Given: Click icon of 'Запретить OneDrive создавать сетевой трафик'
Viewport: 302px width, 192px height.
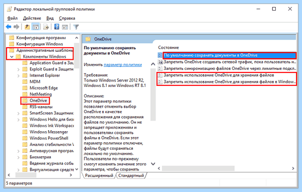Looking at the screenshot, I should pyautogui.click(x=160, y=62).
